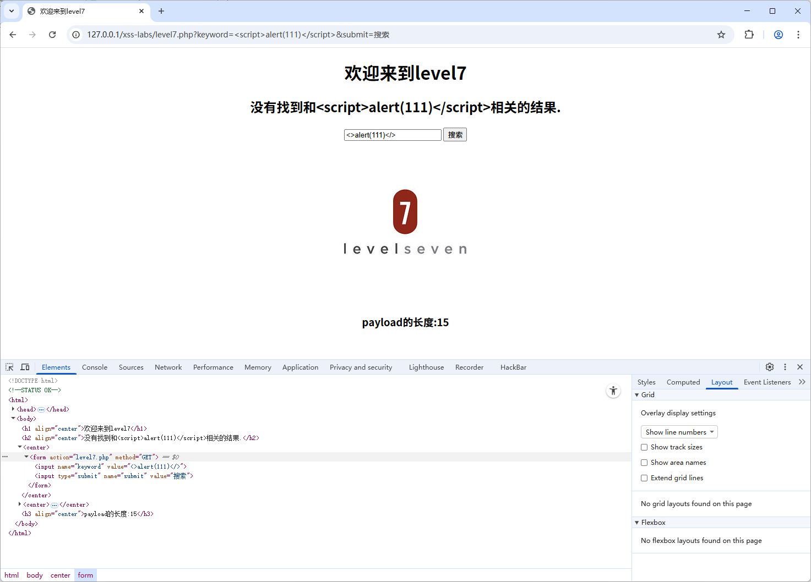This screenshot has height=582, width=811.
Task: Go back to the previous page
Action: pos(13,35)
